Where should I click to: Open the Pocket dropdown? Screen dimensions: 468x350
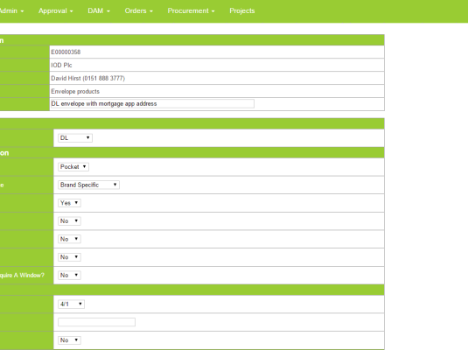[x=73, y=166]
